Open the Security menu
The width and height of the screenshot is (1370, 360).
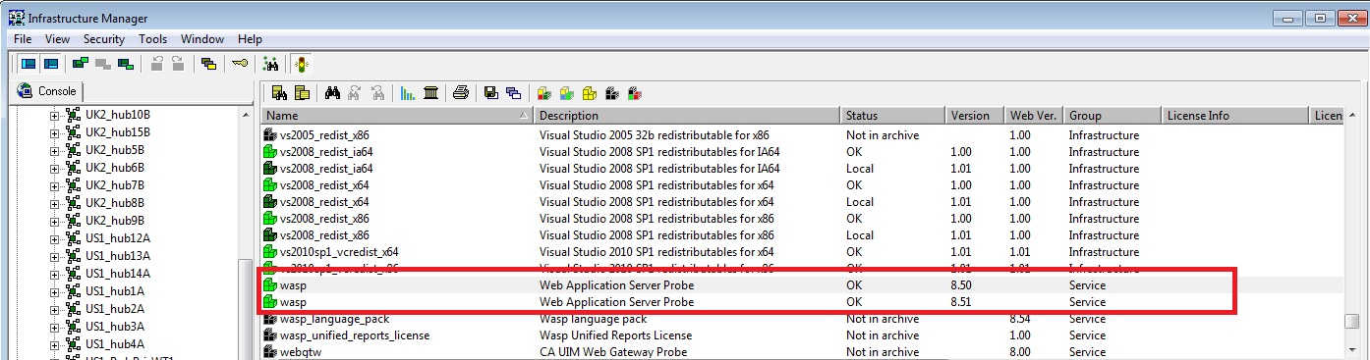(104, 39)
